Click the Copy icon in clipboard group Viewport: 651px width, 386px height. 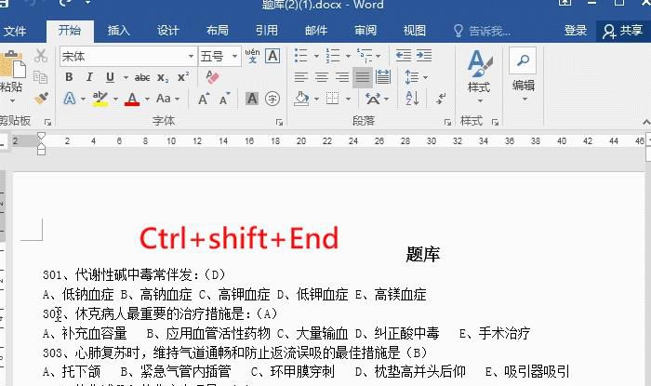click(41, 77)
